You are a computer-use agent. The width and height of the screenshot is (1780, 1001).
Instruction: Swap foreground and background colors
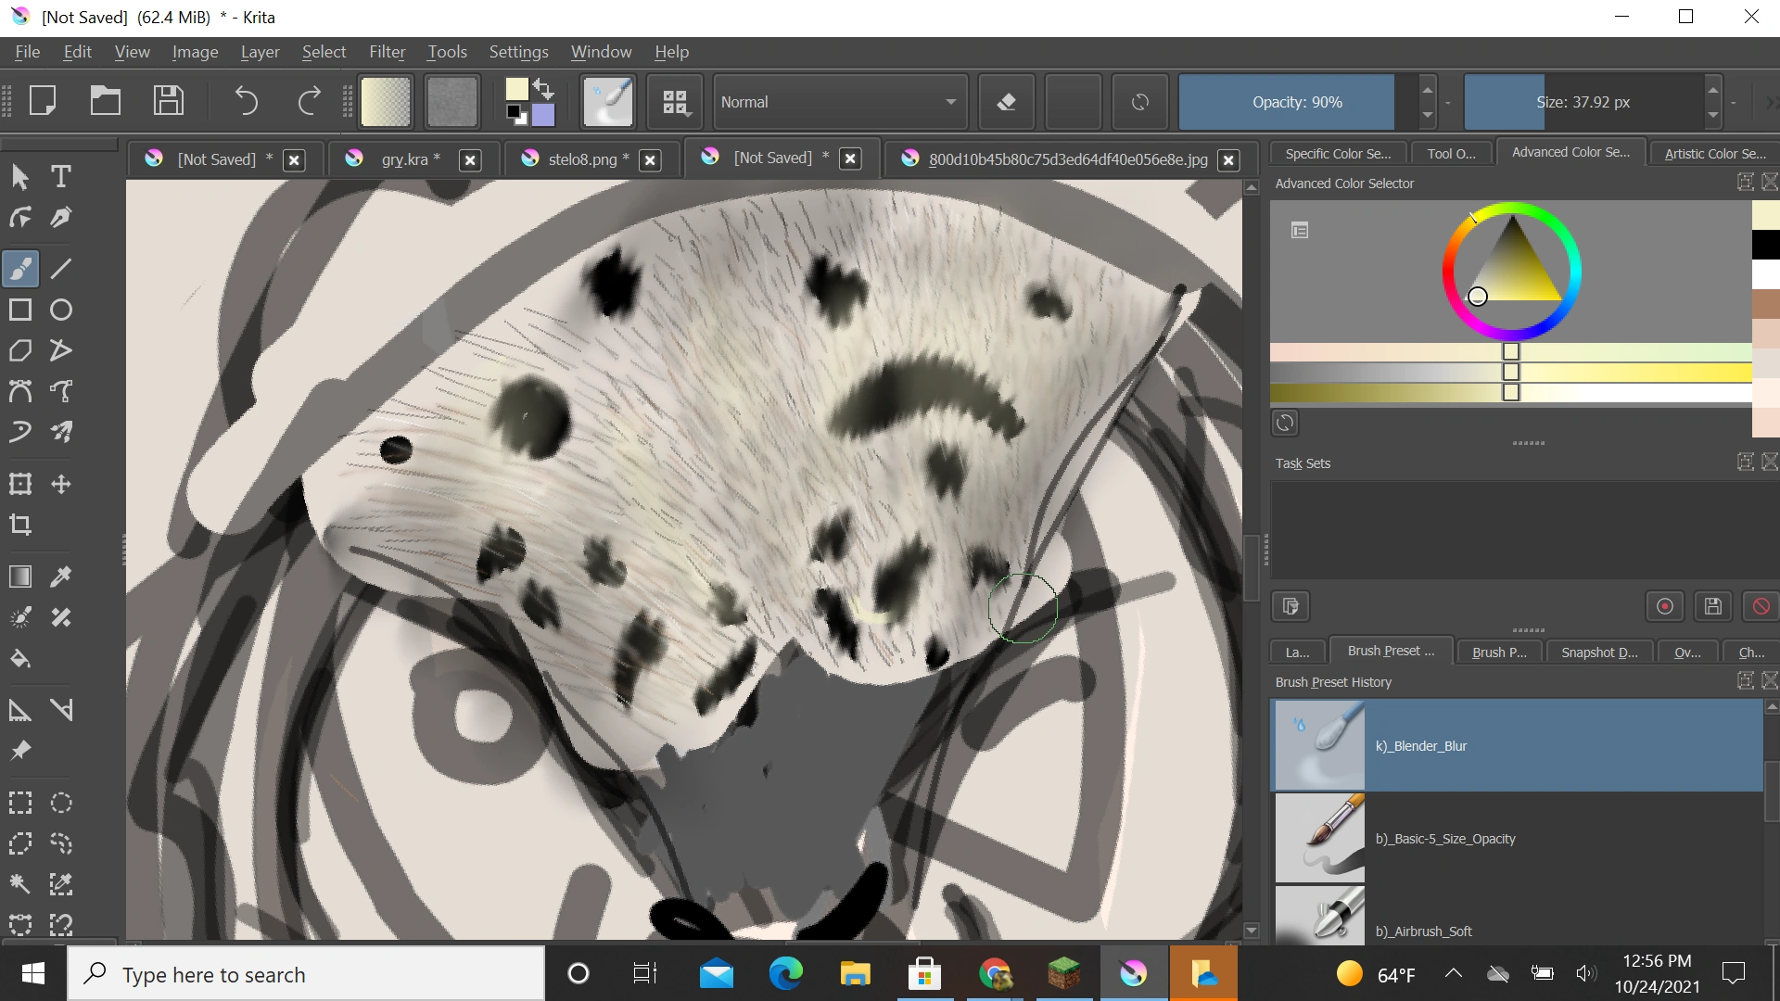(x=544, y=89)
